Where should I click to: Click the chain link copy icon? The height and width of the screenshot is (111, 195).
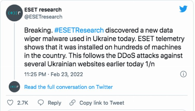pos(72,103)
